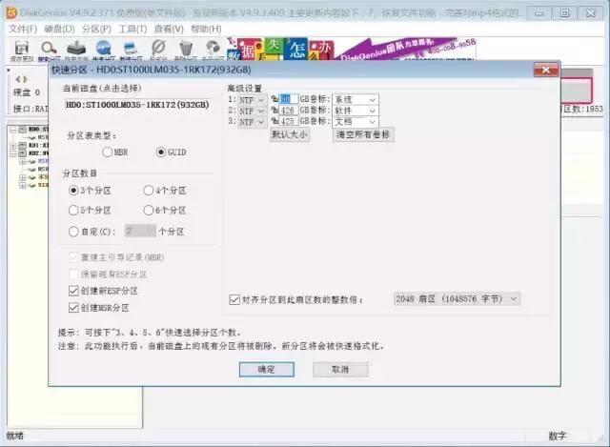
Task: Click the Delete Partition trash can icon
Action: click(186, 50)
